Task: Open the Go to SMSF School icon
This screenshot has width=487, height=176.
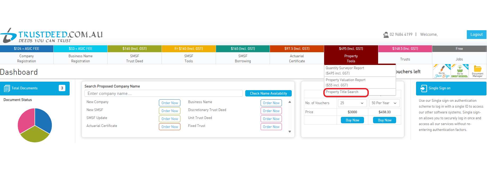Action: pos(459,71)
